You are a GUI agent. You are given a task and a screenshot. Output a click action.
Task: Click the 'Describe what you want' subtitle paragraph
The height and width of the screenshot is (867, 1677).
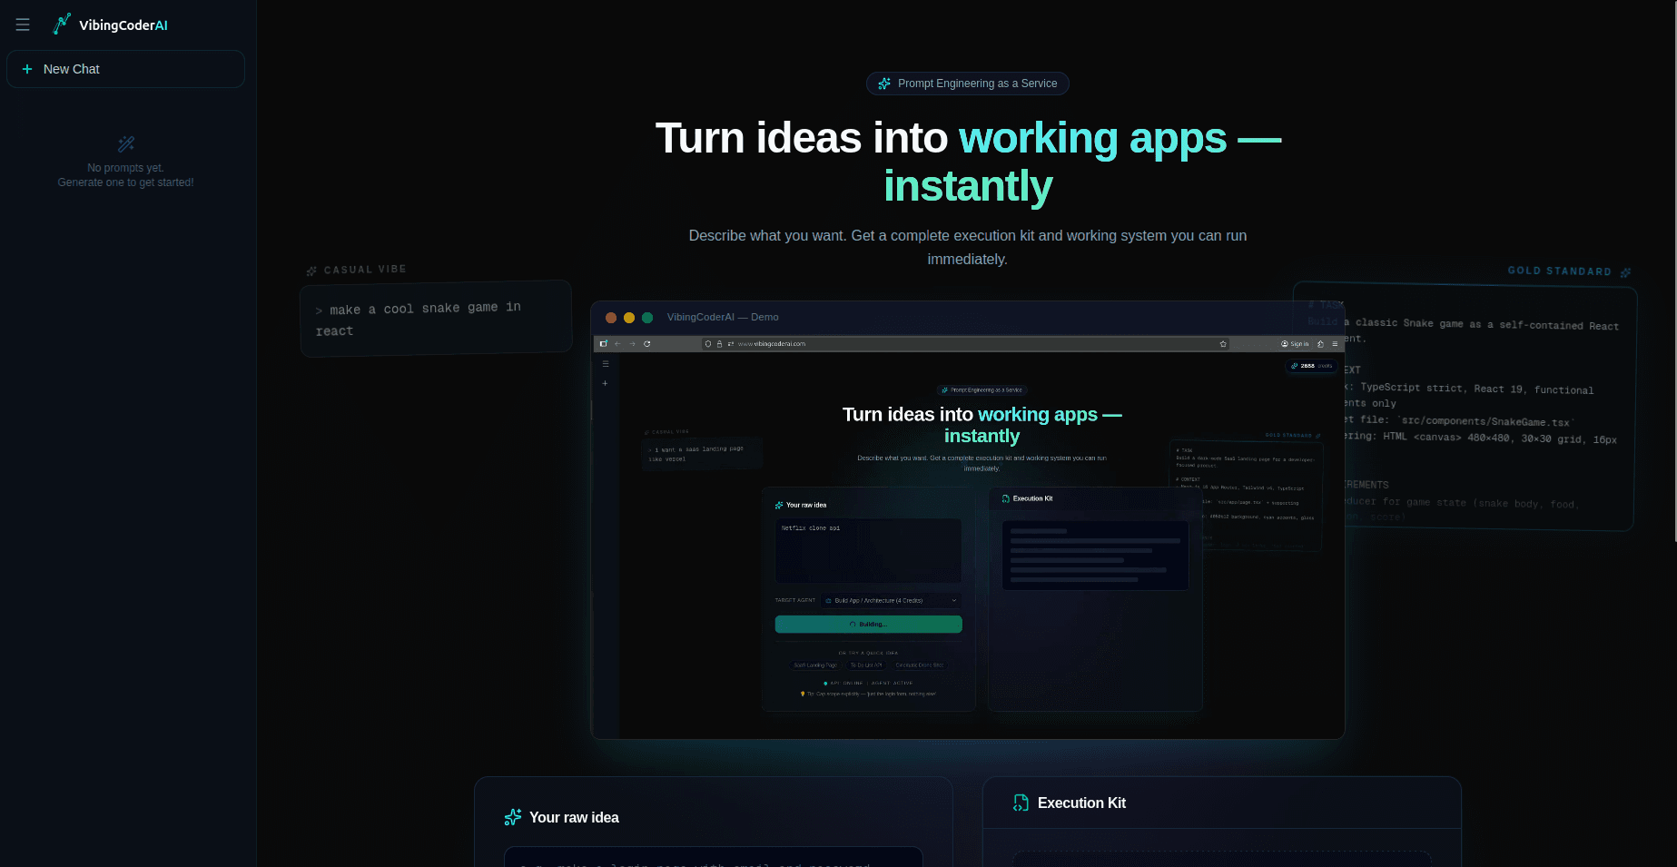[968, 247]
